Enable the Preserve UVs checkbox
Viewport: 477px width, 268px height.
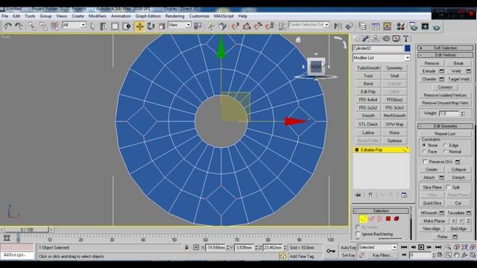[x=425, y=162]
